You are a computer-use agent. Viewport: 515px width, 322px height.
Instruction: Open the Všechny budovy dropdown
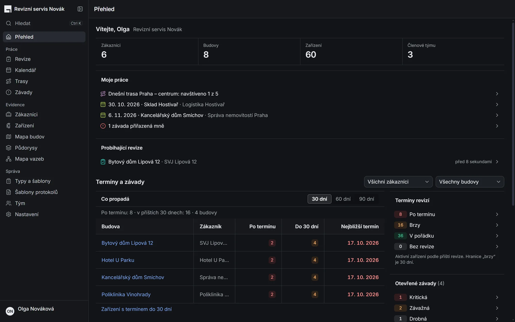(x=470, y=182)
